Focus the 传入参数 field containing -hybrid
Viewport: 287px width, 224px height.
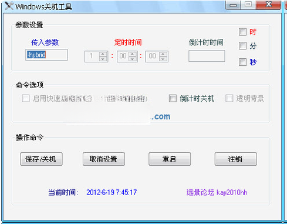[46, 55]
